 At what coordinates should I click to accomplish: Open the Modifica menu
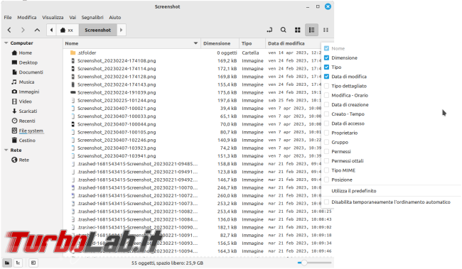[27, 17]
